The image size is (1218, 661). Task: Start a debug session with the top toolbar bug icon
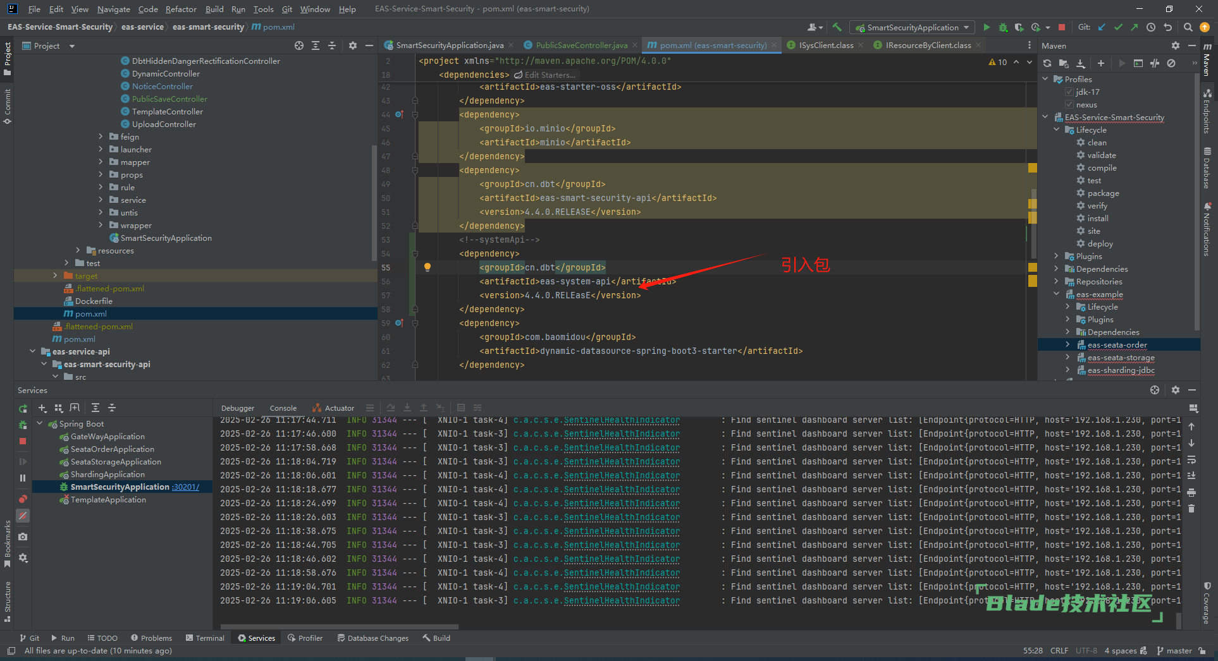point(1003,27)
